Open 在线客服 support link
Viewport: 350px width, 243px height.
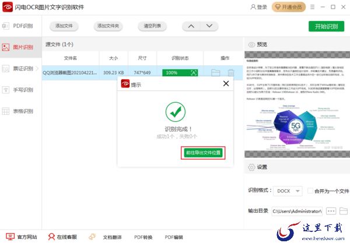coord(62,237)
